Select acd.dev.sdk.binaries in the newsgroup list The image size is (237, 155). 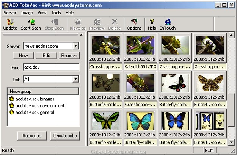coord(35,99)
